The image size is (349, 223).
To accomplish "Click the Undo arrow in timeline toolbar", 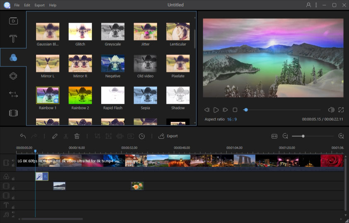I will 23,136.
